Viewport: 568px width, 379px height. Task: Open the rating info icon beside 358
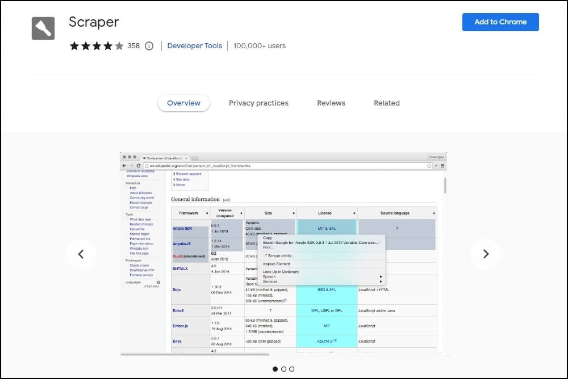coord(149,46)
